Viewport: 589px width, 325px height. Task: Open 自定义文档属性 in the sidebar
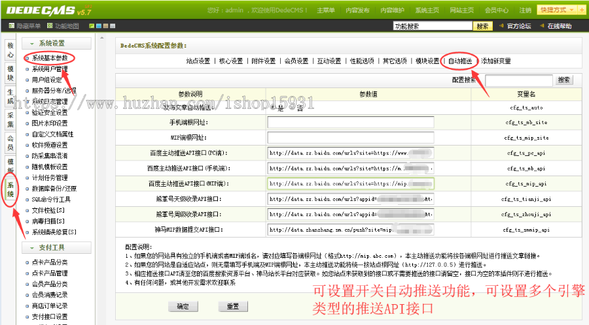52,134
